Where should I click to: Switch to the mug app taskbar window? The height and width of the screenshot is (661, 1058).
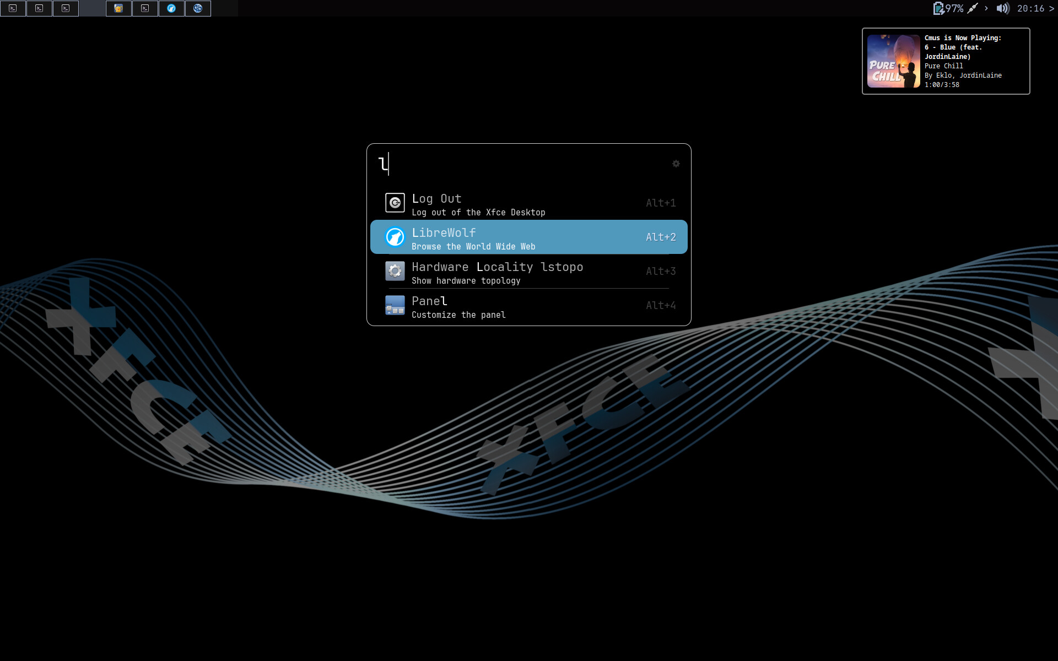[118, 8]
